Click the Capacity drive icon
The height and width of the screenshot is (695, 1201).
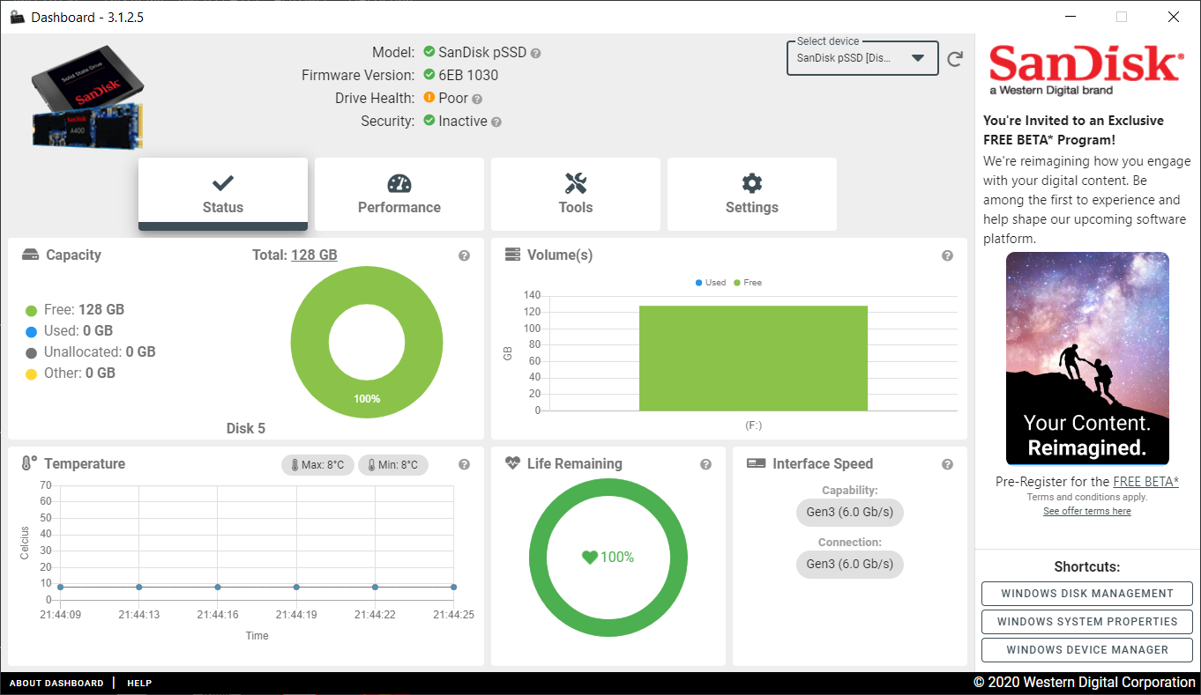[31, 255]
